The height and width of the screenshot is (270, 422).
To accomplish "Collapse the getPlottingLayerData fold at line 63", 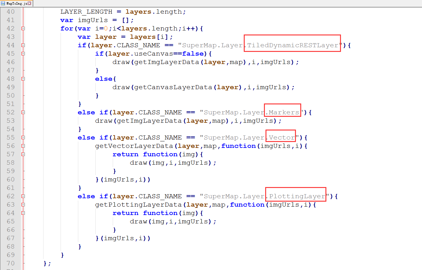I will pyautogui.click(x=23, y=205).
